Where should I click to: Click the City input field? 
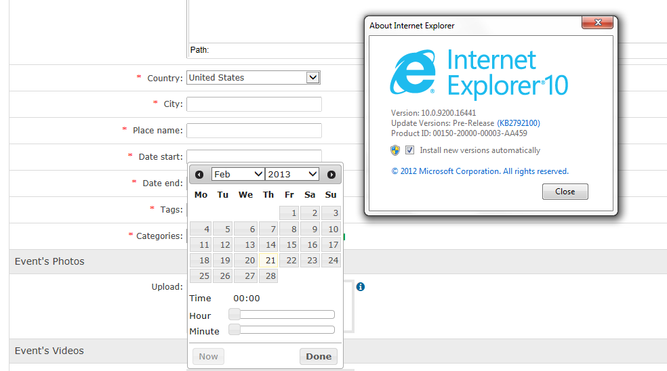[x=254, y=104]
